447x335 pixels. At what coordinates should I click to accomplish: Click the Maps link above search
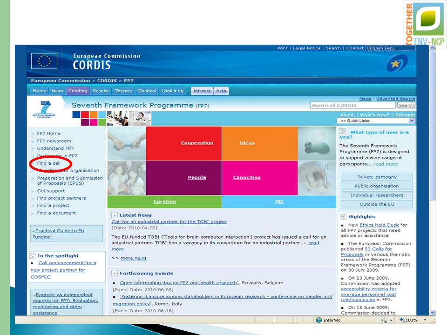365,99
